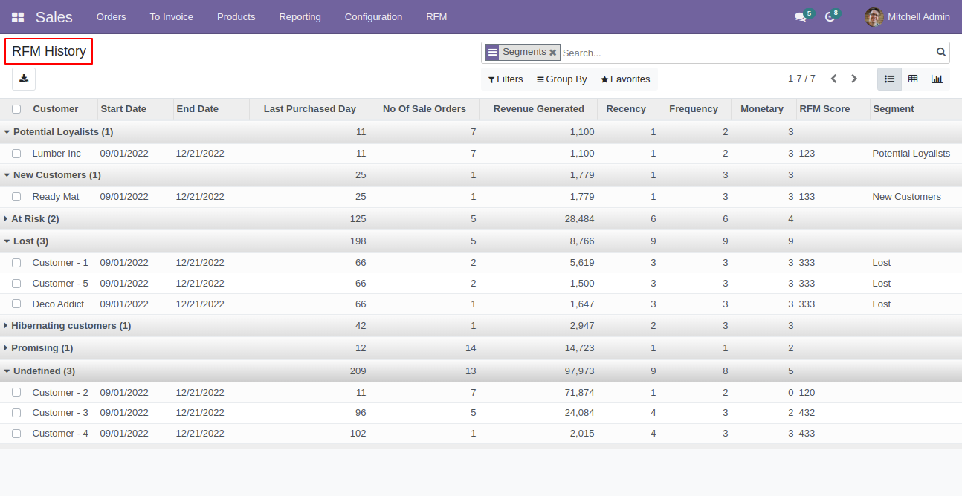
Task: Sort by Revenue Generated column header
Action: [538, 109]
